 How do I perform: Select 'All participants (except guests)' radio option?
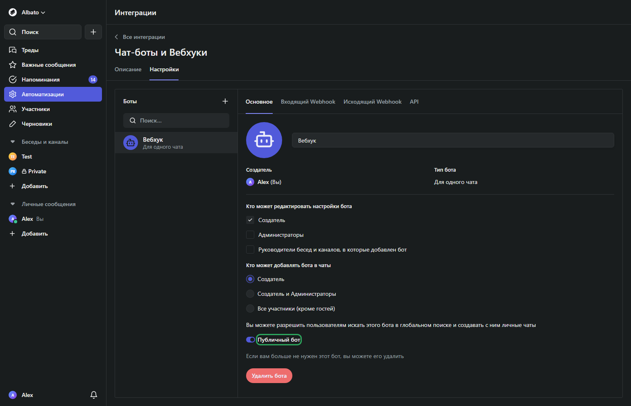point(250,308)
